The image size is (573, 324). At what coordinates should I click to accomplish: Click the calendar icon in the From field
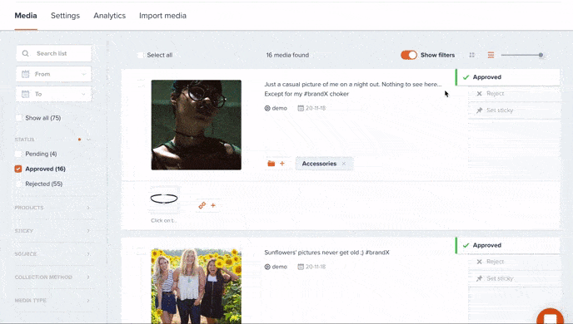(25, 74)
